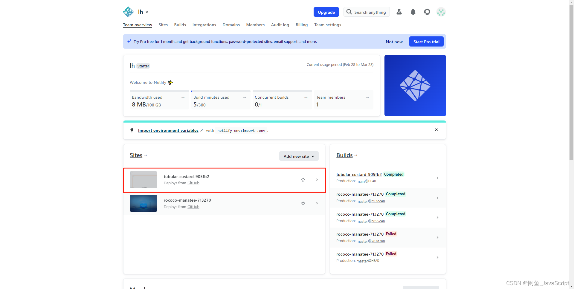Open the Integrations tab

click(x=204, y=25)
